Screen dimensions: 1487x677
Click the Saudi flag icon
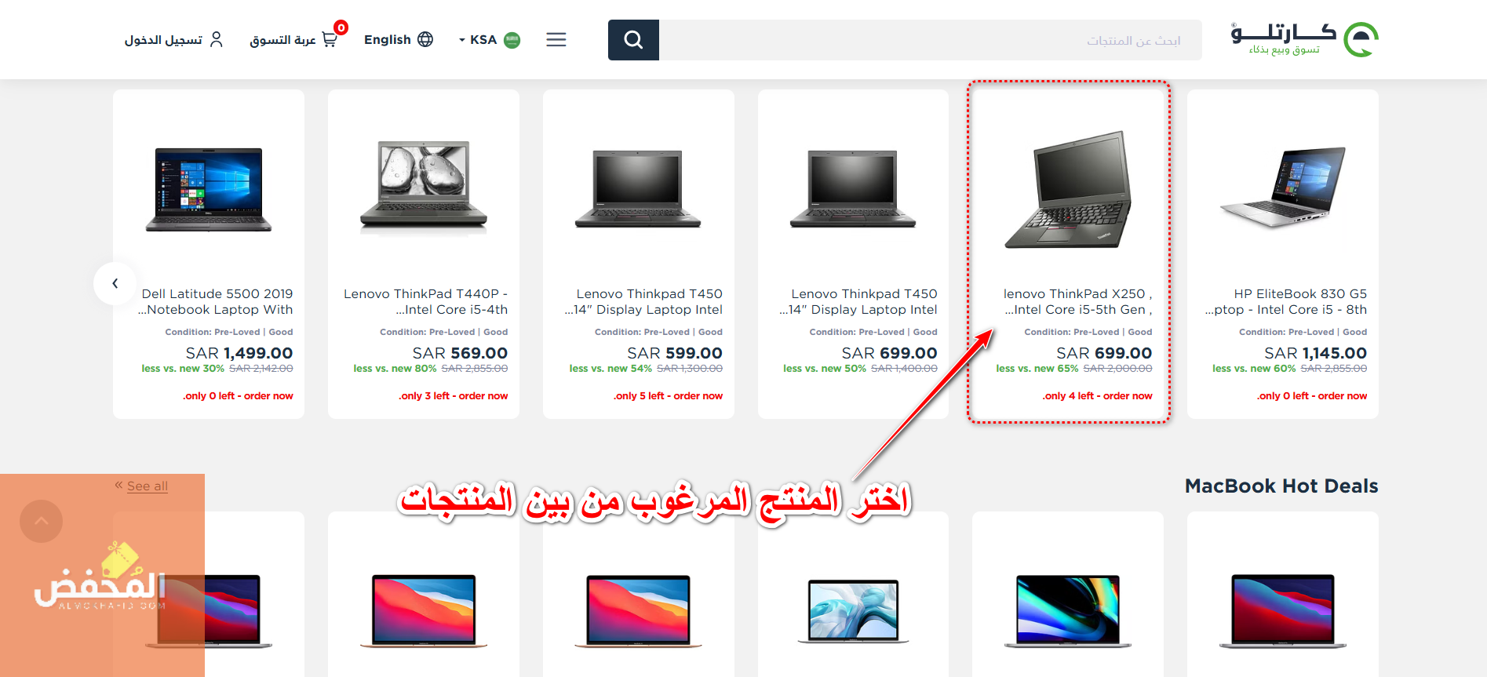pyautogui.click(x=512, y=40)
